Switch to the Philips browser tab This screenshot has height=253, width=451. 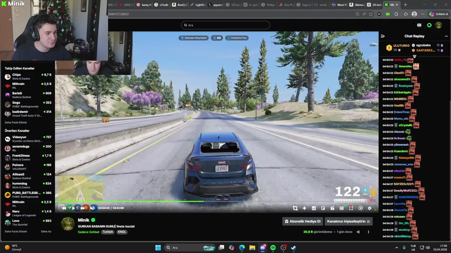(268, 5)
